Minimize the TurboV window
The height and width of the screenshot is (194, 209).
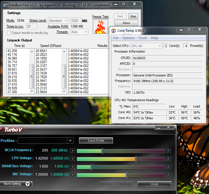point(159,127)
